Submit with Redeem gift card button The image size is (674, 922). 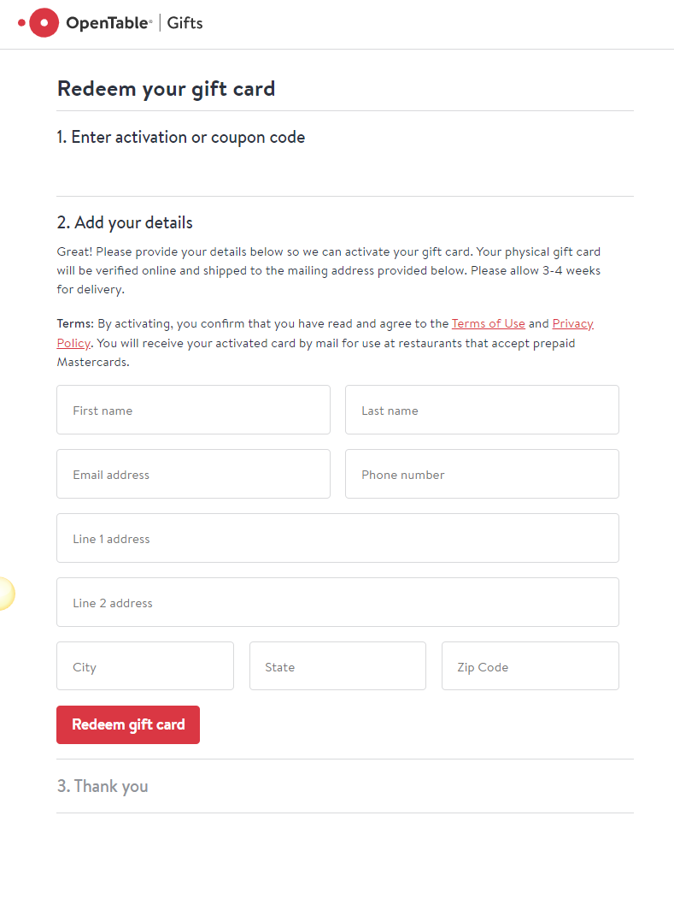pyautogui.click(x=128, y=724)
